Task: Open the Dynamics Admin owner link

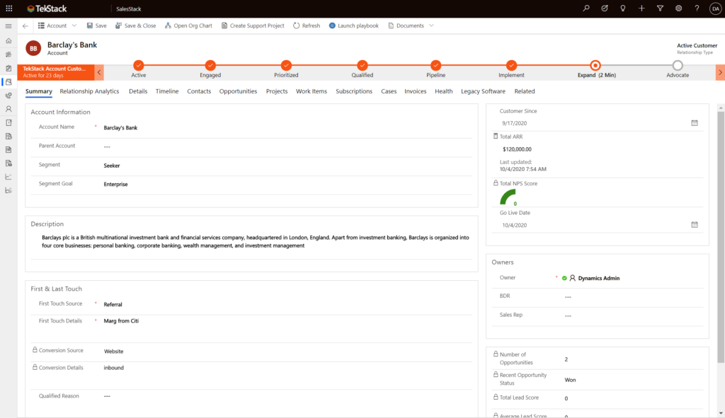Action: point(599,278)
